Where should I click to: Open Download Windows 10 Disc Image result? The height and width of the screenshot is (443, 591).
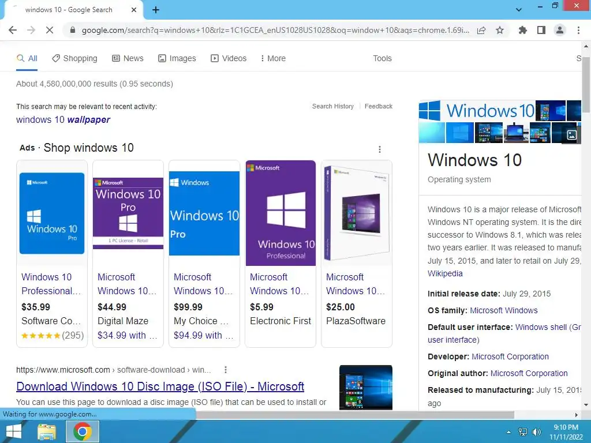coord(160,386)
